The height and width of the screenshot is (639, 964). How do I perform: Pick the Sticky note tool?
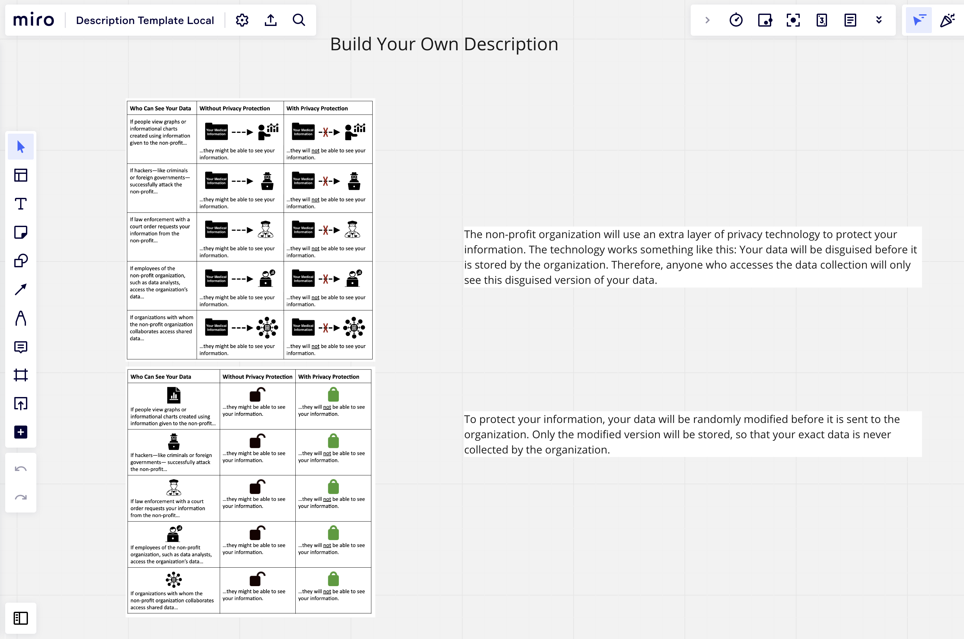pyautogui.click(x=21, y=232)
